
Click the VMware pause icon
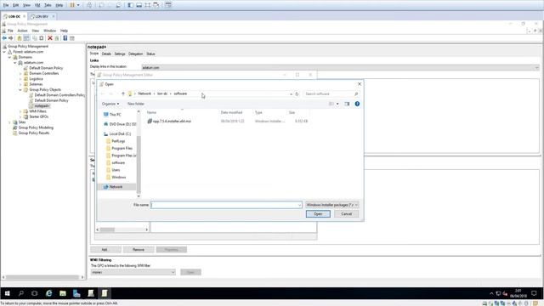point(72,5)
